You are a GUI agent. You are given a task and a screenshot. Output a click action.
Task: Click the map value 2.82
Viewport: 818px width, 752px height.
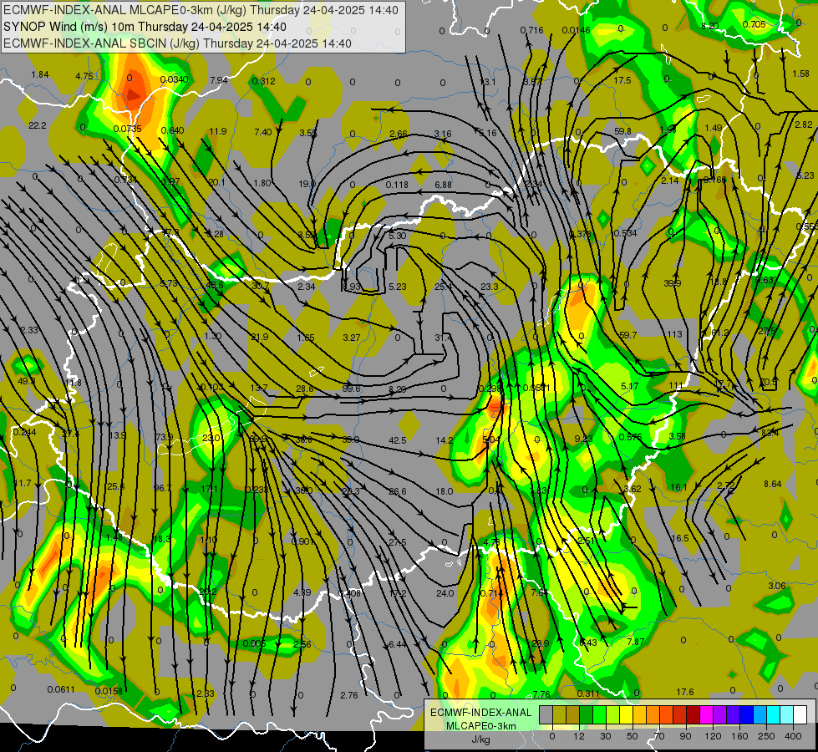click(804, 124)
